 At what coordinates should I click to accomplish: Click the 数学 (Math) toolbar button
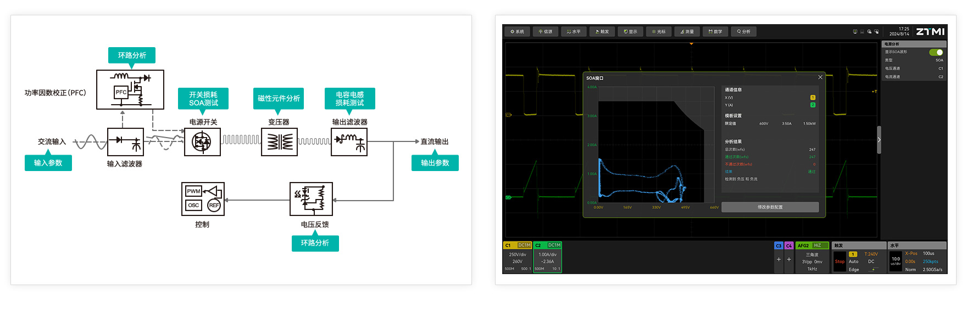tap(715, 32)
